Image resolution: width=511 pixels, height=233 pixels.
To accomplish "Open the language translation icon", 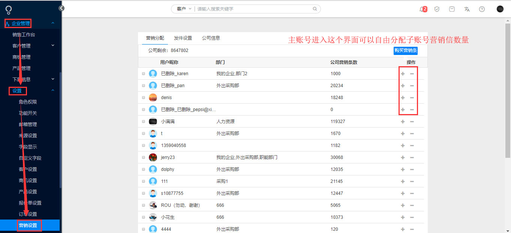I will coord(467,9).
